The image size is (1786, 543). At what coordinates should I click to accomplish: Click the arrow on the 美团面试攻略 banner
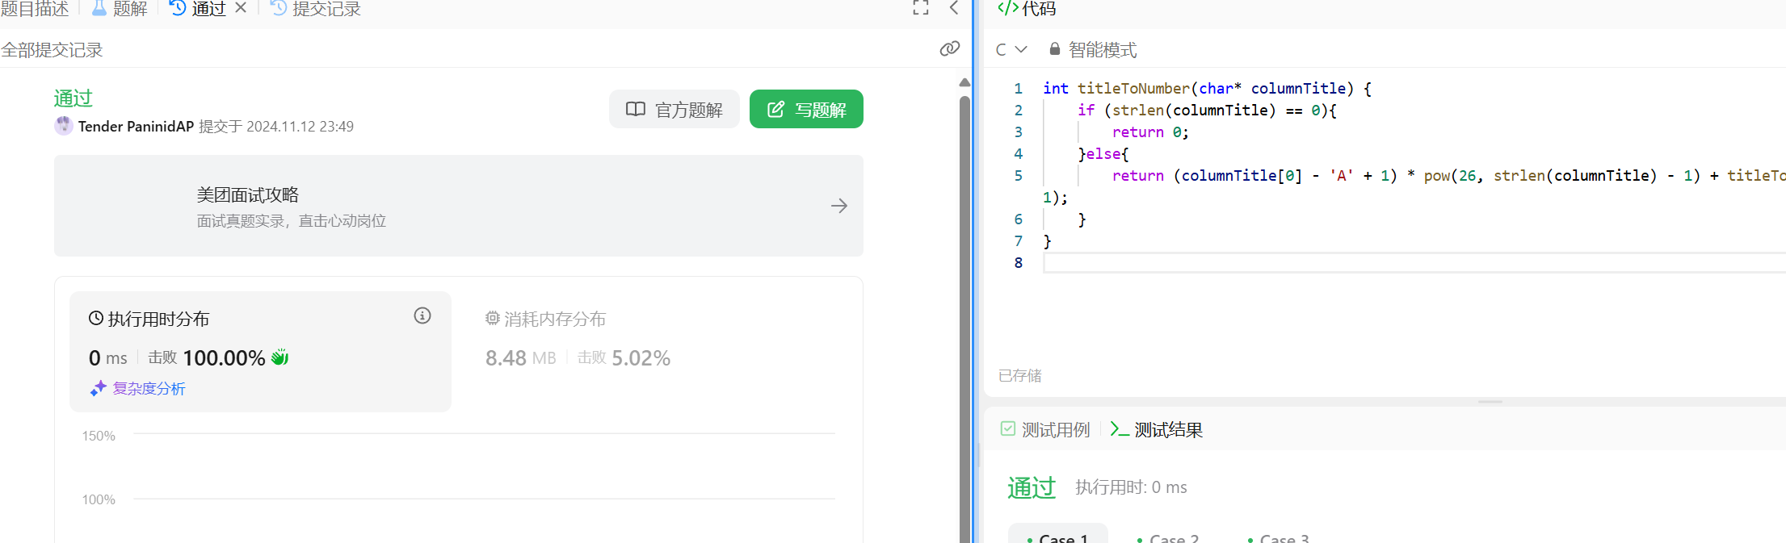click(839, 206)
